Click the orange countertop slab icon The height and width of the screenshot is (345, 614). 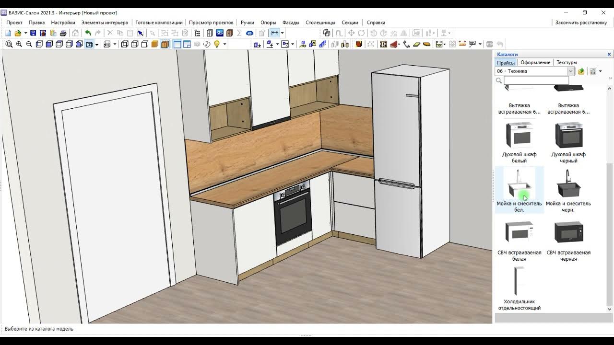(x=426, y=44)
